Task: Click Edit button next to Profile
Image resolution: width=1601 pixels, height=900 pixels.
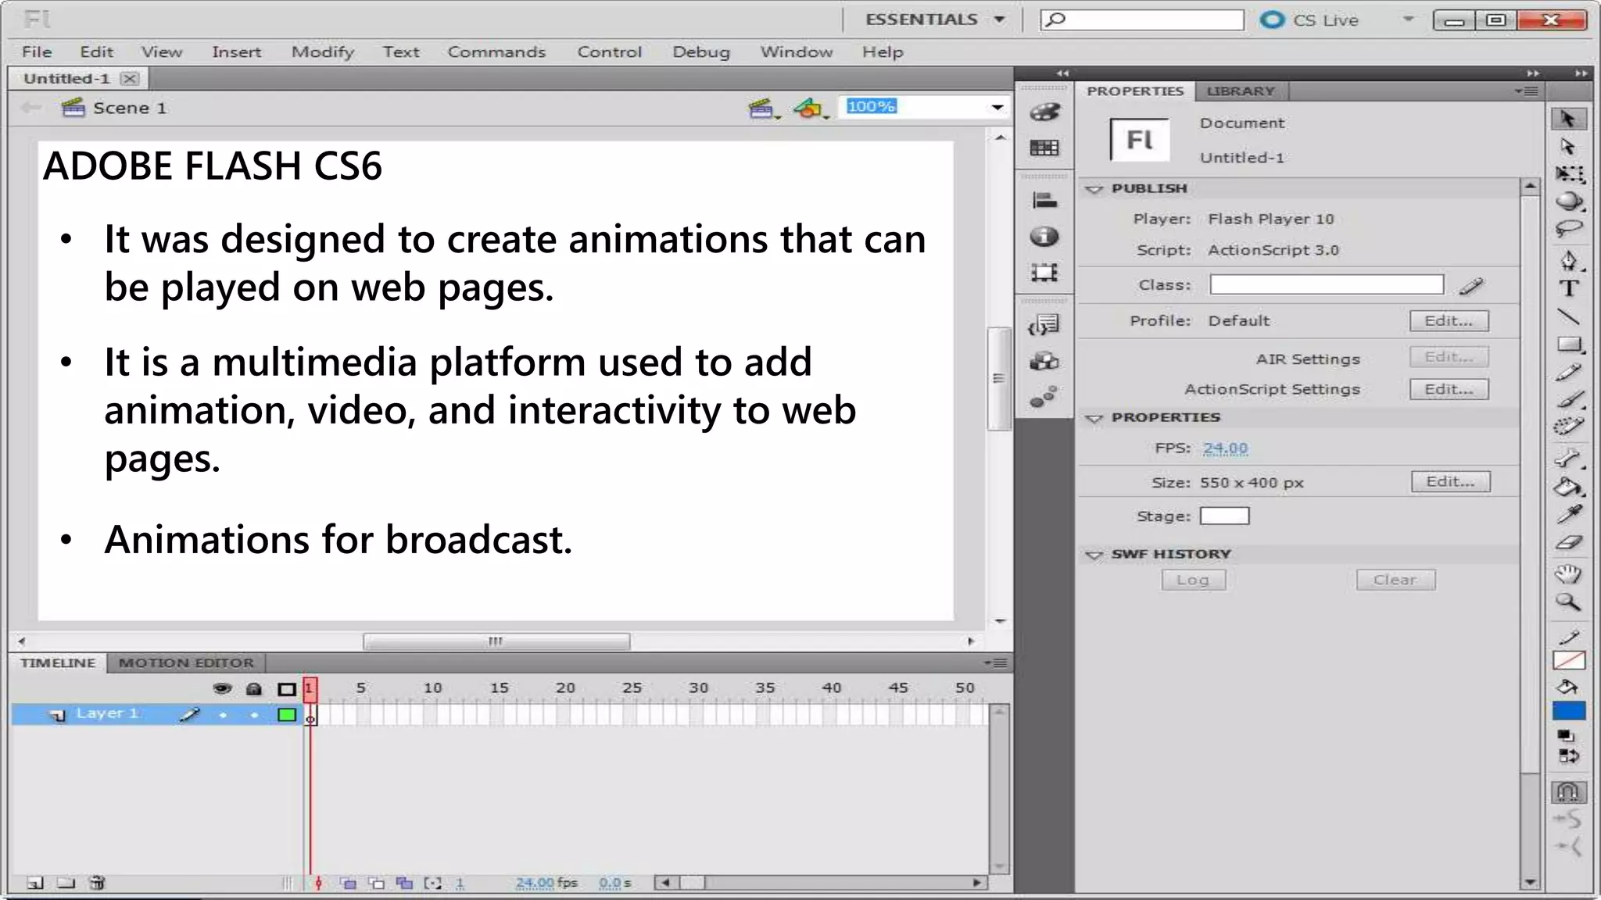Action: point(1449,320)
